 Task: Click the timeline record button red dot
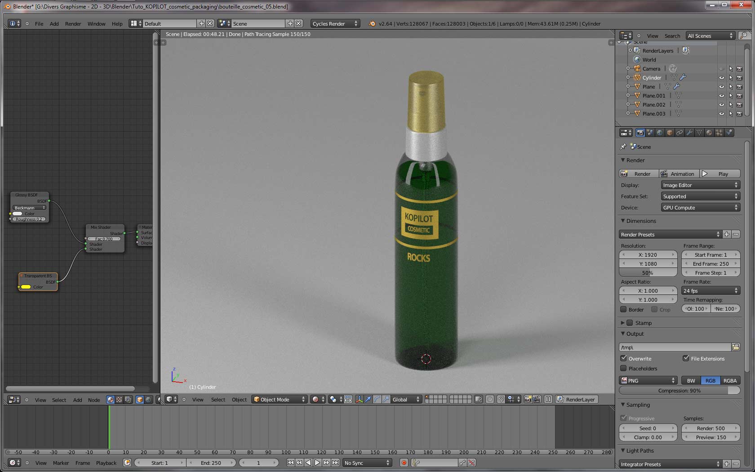click(x=404, y=463)
